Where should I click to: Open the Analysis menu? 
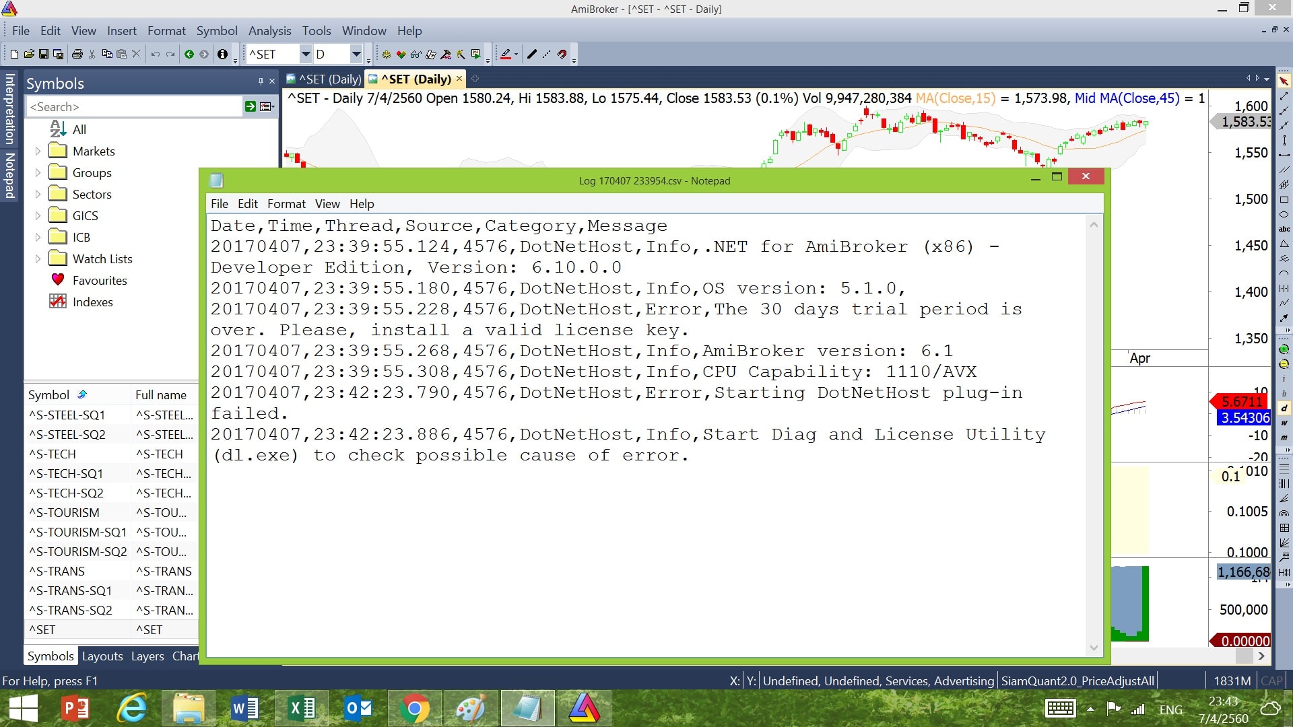269,31
